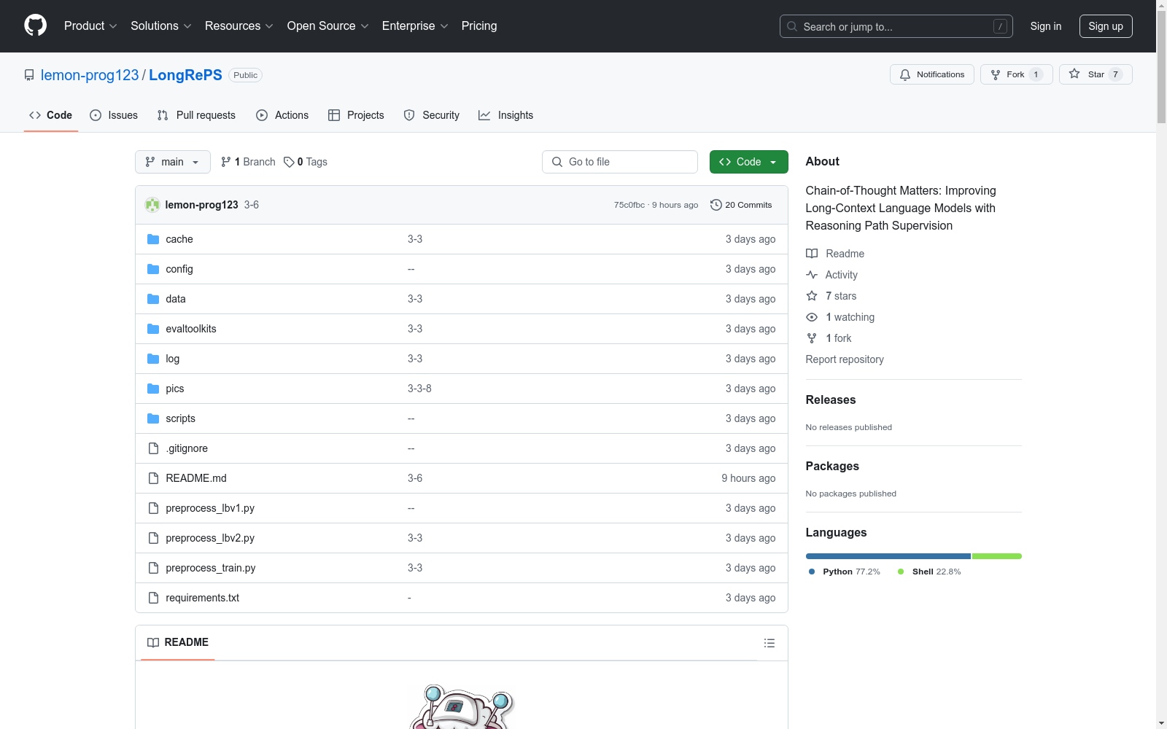The image size is (1167, 729).
Task: Expand the Resources menu
Action: point(239,26)
